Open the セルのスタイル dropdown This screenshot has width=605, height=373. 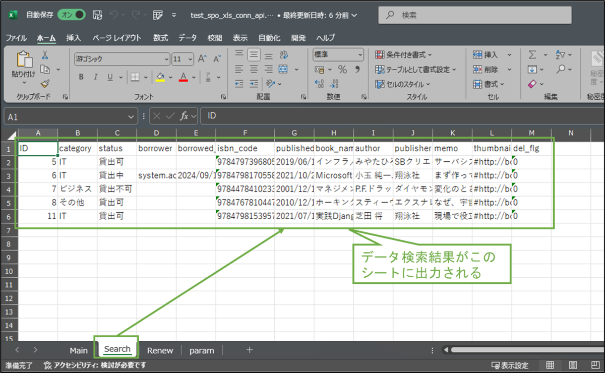click(x=403, y=84)
